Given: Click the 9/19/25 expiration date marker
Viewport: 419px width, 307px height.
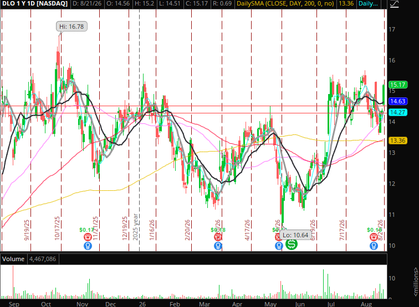Looking at the screenshot, I should click(27, 230).
